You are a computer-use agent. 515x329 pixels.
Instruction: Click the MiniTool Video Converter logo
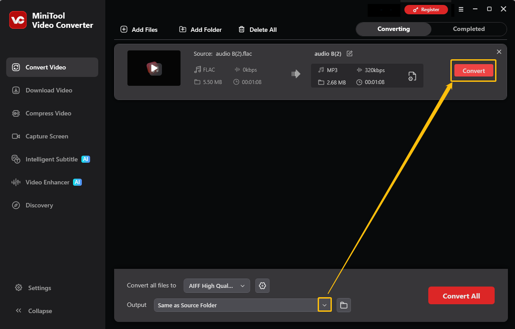[x=18, y=20]
